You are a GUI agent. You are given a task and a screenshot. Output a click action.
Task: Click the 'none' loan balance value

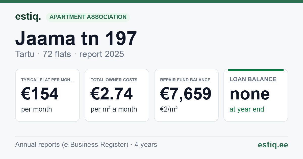pos(250,94)
